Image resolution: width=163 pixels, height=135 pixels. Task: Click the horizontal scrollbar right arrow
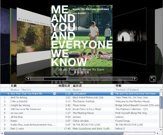tap(158, 133)
